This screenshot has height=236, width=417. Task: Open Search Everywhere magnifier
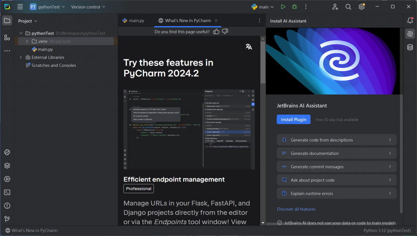coord(349,7)
